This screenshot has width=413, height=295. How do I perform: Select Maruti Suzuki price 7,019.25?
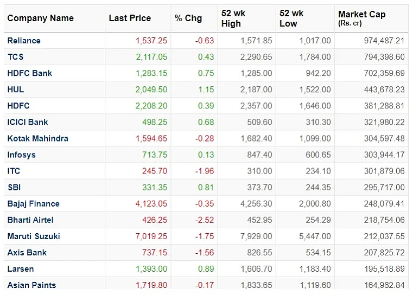click(x=151, y=236)
